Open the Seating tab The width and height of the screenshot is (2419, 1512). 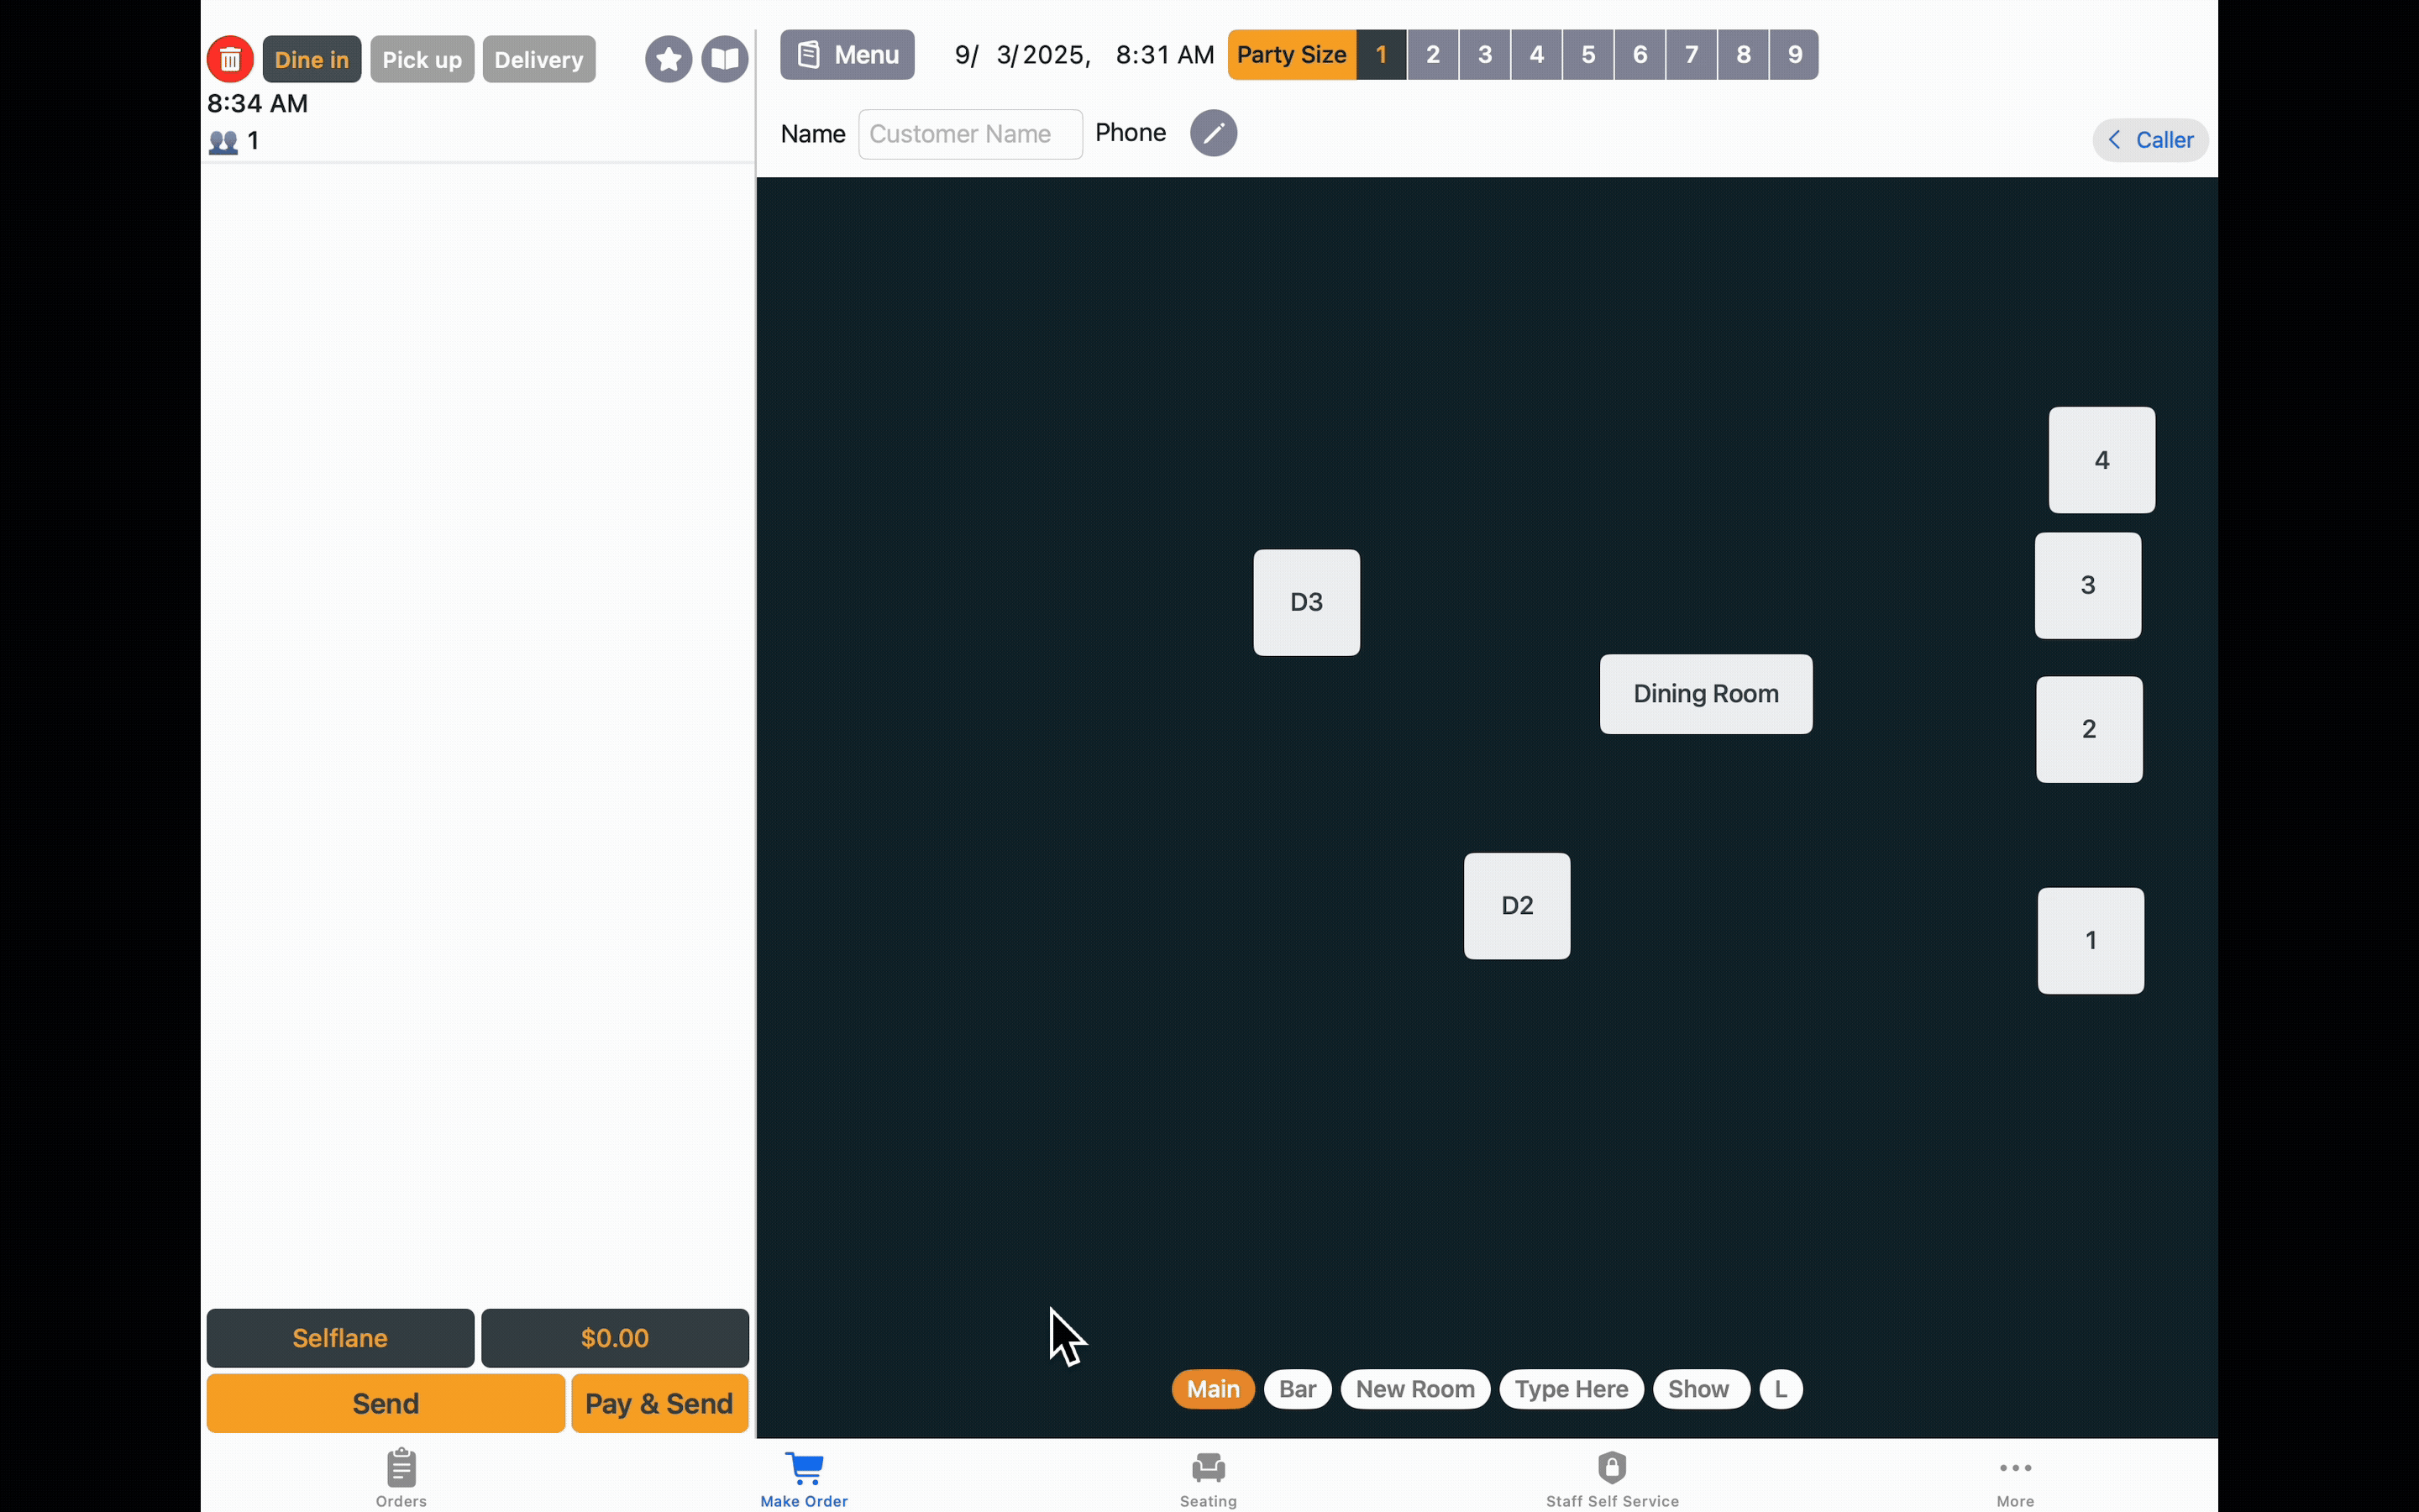pos(1208,1477)
